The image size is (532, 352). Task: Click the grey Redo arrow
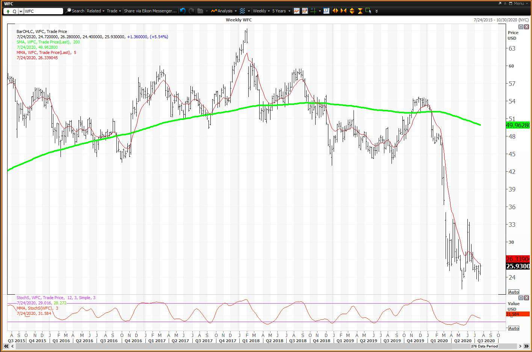point(191,11)
